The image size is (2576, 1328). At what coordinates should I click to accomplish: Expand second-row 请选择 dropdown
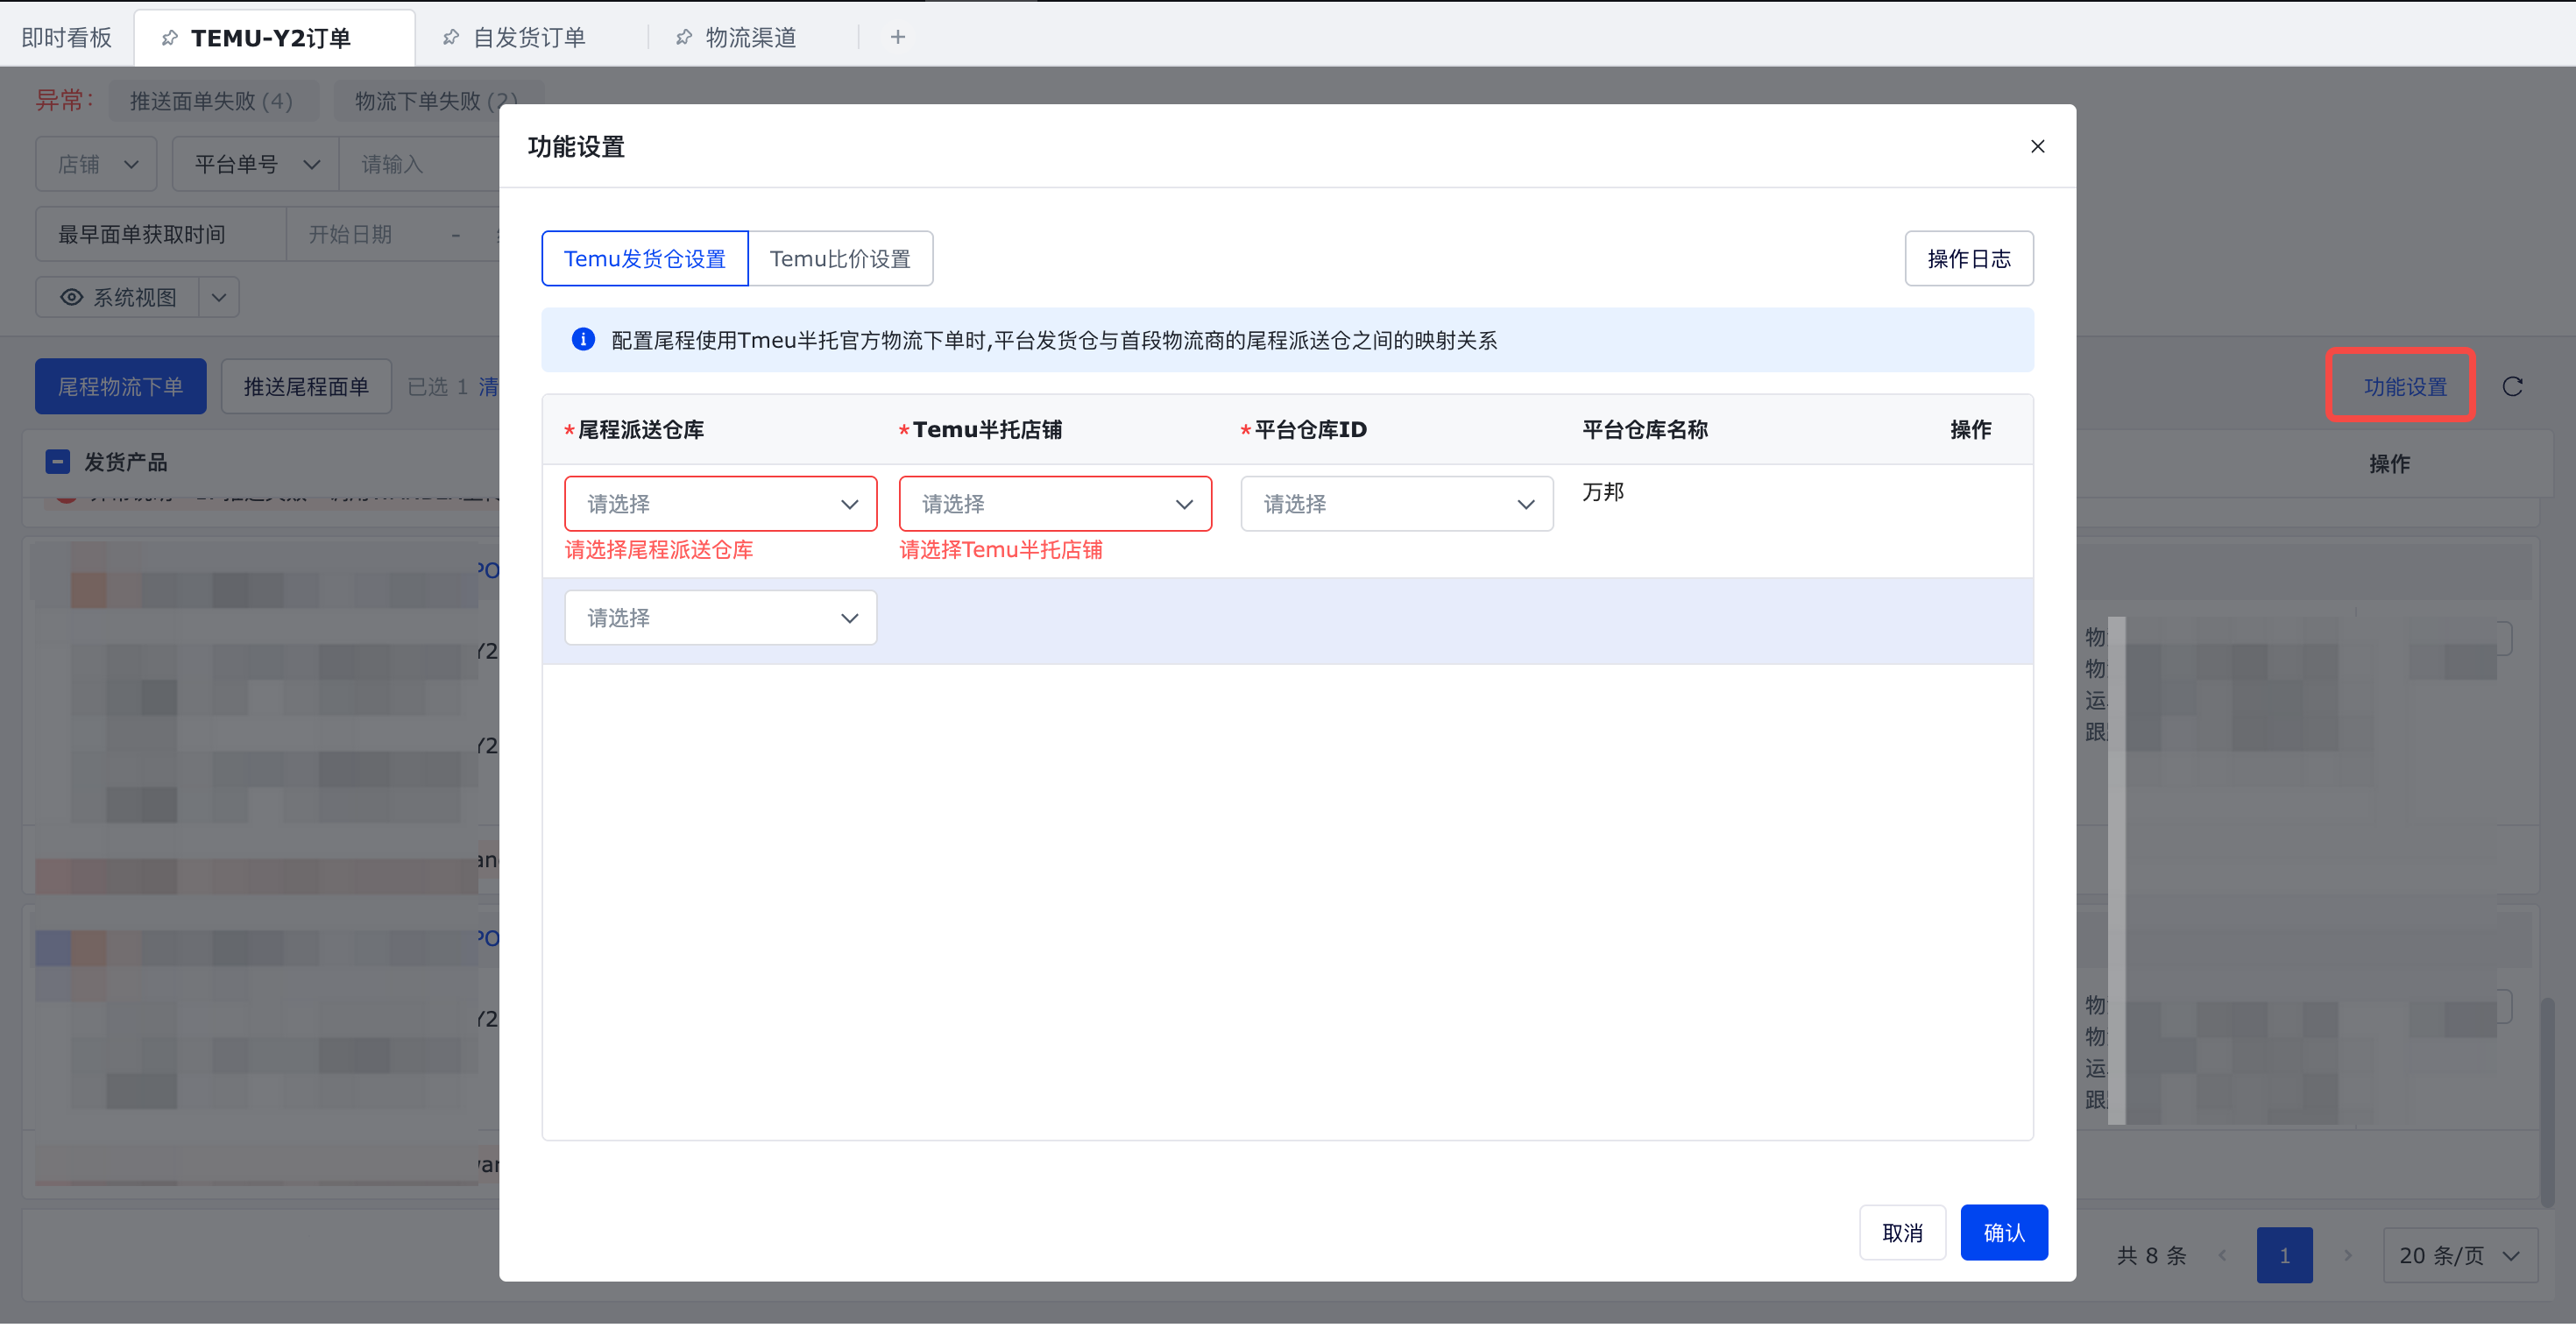coord(720,618)
